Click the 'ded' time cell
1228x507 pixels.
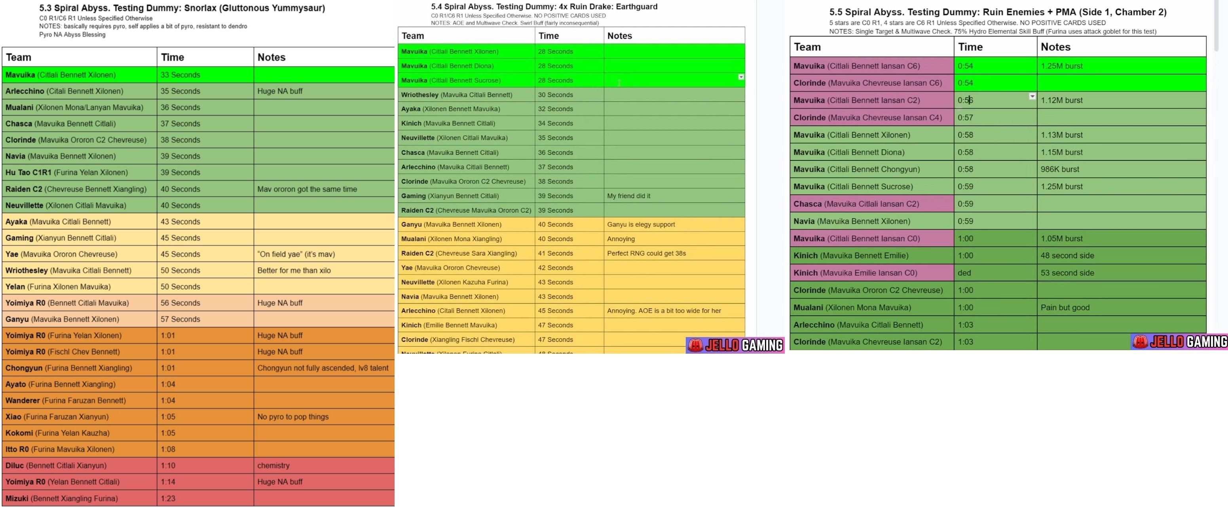[995, 273]
